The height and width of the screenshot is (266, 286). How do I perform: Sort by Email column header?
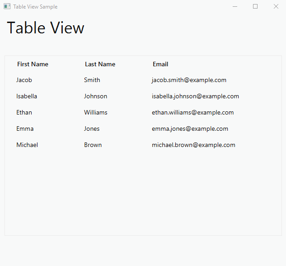point(160,64)
